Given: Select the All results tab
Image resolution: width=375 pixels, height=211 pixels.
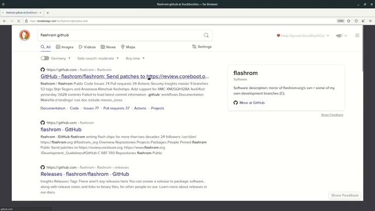Looking at the screenshot, I should point(46,47).
